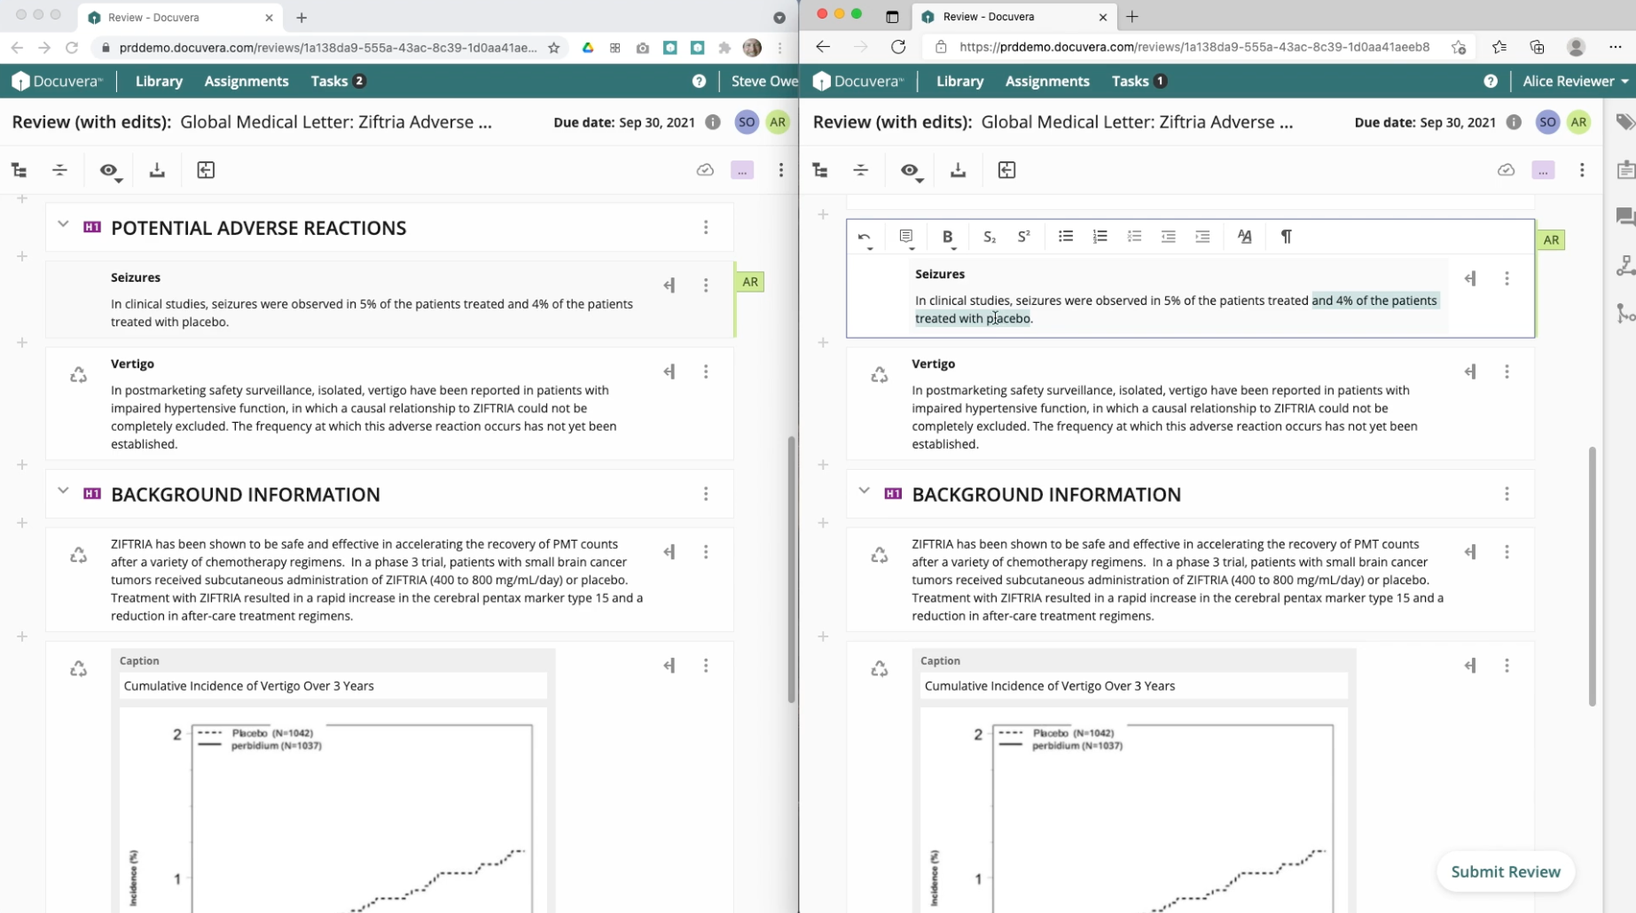This screenshot has height=913, width=1636.
Task: Click cloud sync icon in right window
Action: coord(1506,170)
